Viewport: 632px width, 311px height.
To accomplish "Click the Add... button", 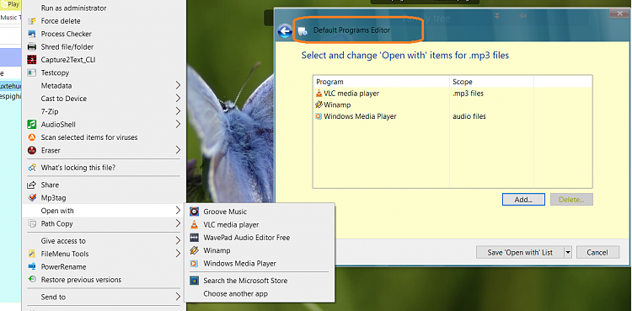I will click(x=523, y=199).
